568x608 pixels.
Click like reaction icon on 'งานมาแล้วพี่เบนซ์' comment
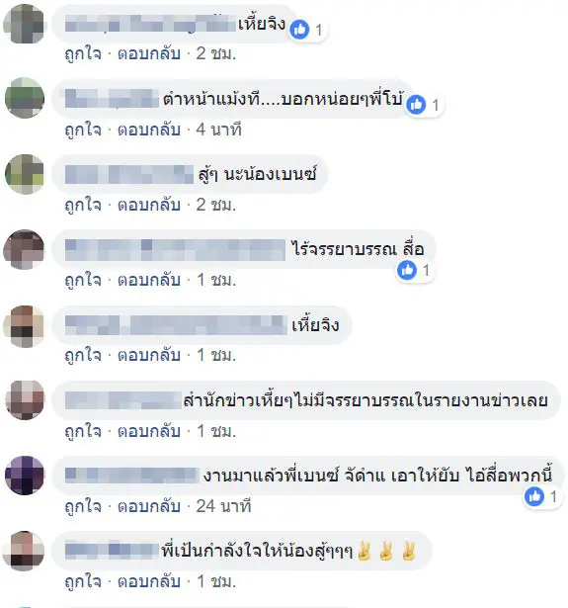[534, 496]
